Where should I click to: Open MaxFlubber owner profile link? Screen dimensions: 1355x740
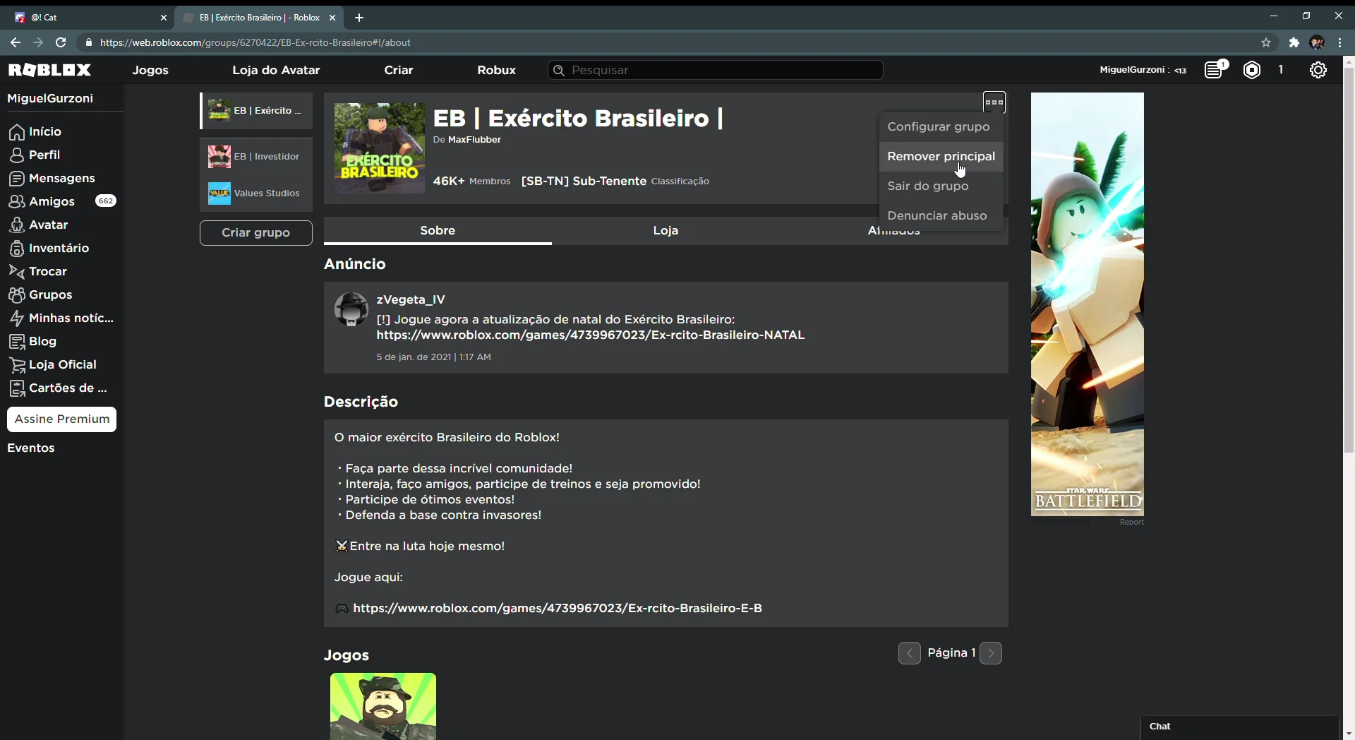[474, 140]
